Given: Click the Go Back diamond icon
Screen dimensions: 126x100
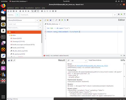Looking at the screenshot, I should pyautogui.click(x=23, y=11).
